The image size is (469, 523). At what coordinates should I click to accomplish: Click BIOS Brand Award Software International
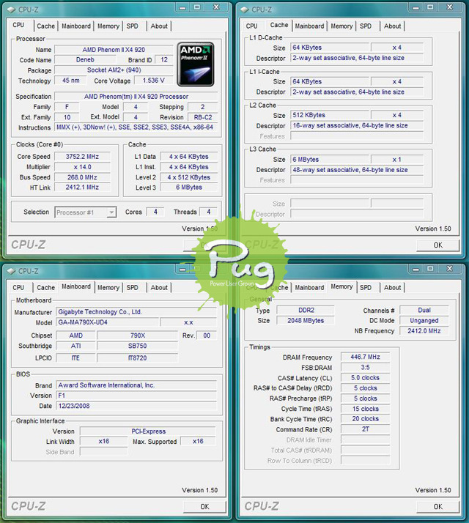pos(136,385)
